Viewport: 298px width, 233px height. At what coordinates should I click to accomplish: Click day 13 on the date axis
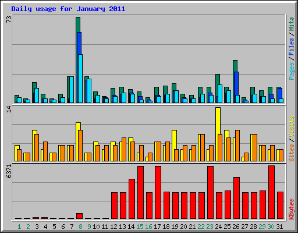click(122, 227)
